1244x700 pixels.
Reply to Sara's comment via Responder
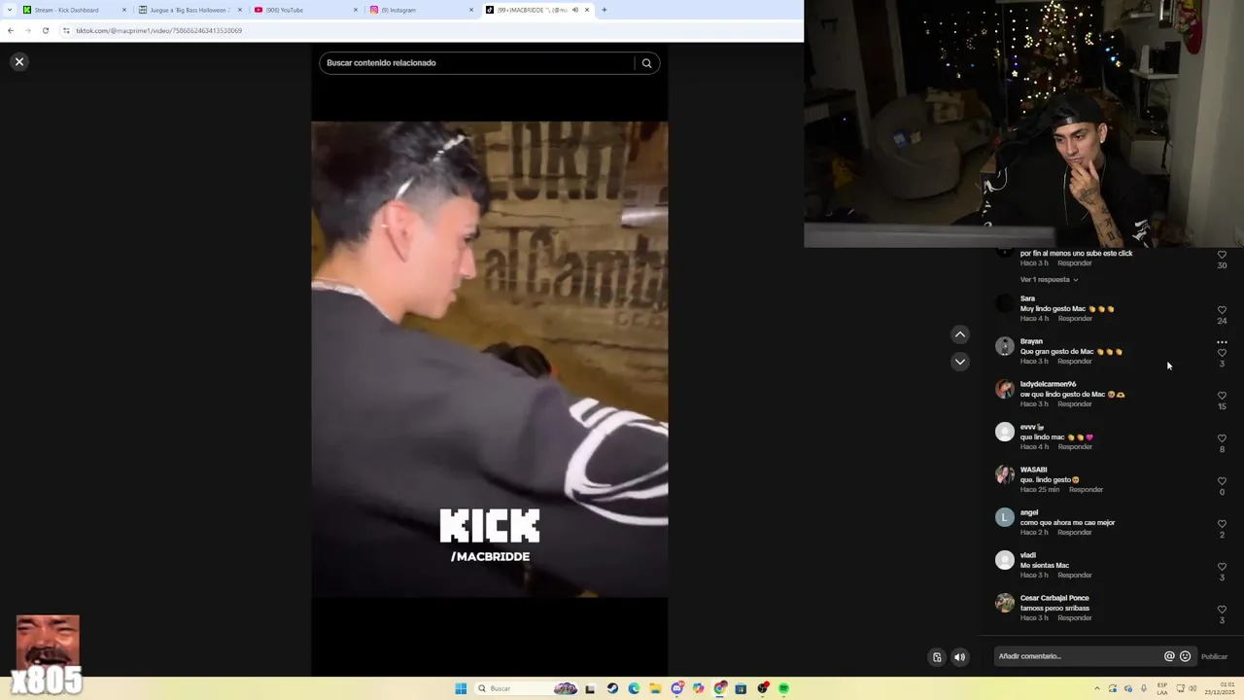click(1075, 319)
